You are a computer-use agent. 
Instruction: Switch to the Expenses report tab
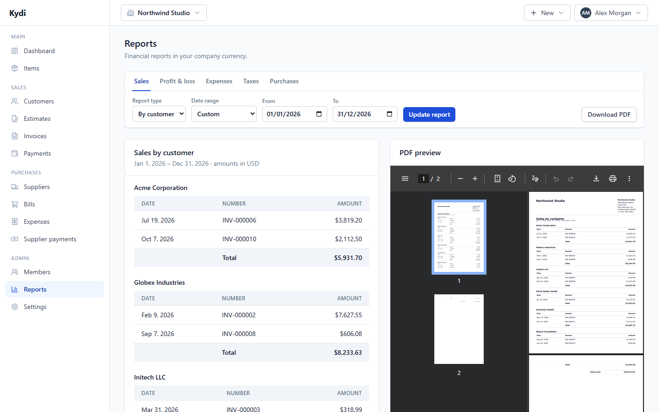(x=219, y=81)
